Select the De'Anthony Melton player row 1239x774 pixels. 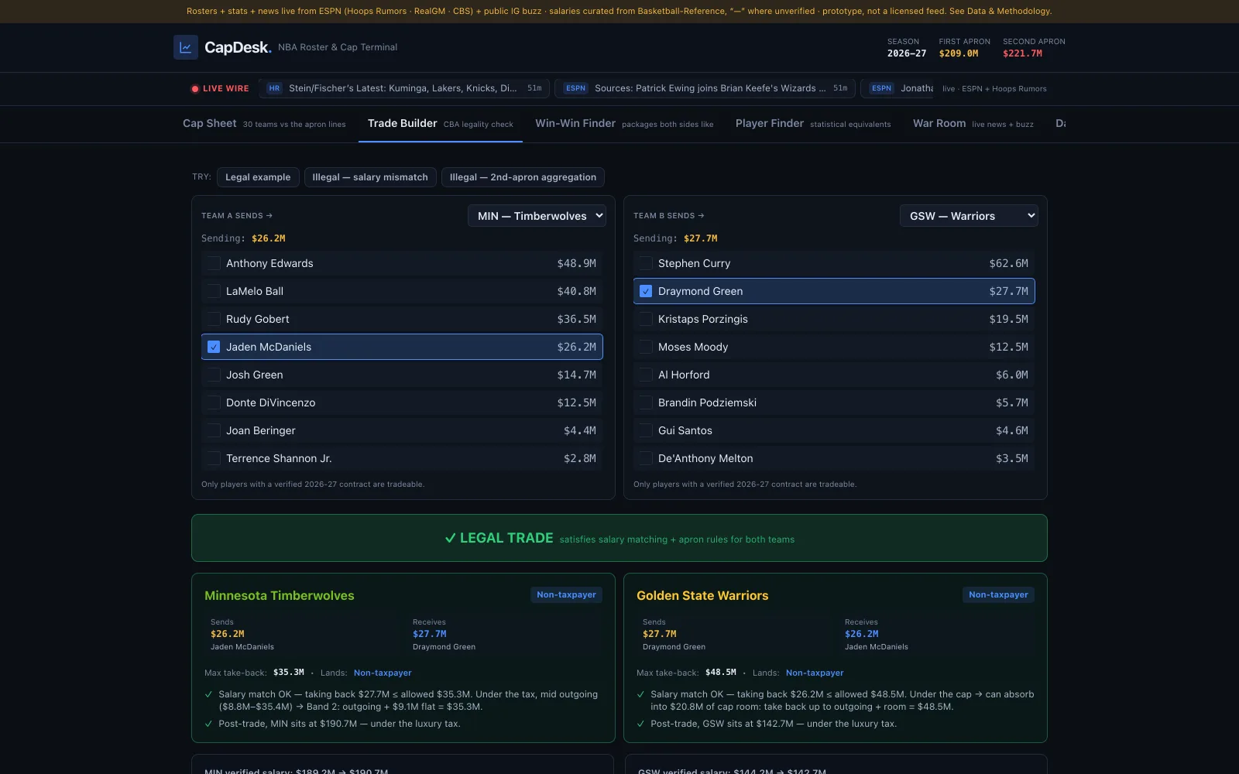click(x=834, y=458)
